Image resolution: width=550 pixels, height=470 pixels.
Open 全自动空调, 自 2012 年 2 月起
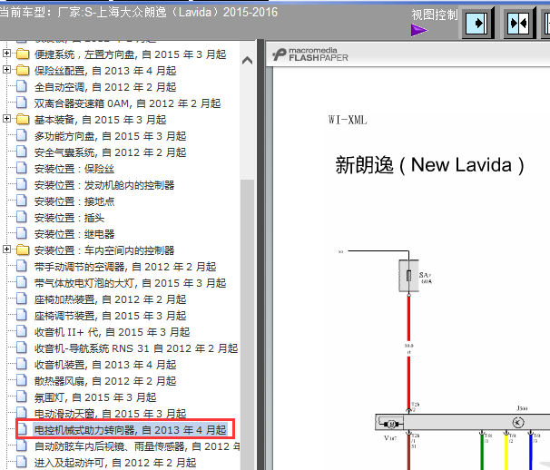tap(105, 87)
